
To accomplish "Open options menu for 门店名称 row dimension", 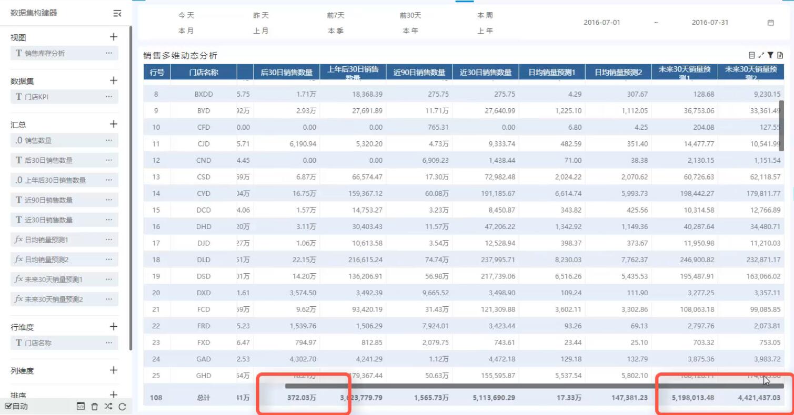I will [109, 343].
